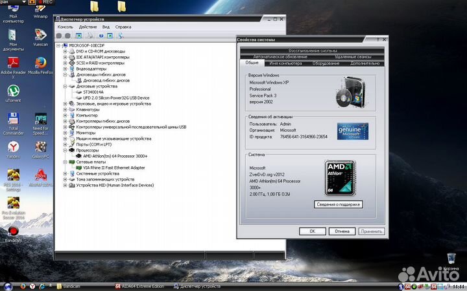Select PES 2016 Settings desktop icon
This screenshot has width=467, height=291.
coord(14,180)
